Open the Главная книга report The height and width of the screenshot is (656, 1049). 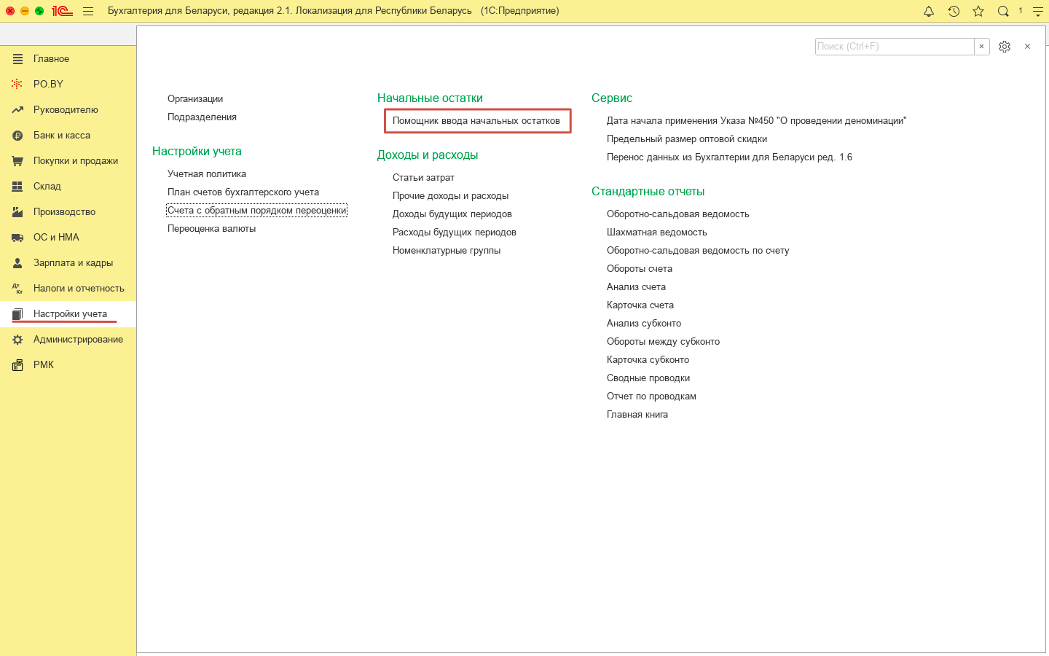[x=637, y=415]
